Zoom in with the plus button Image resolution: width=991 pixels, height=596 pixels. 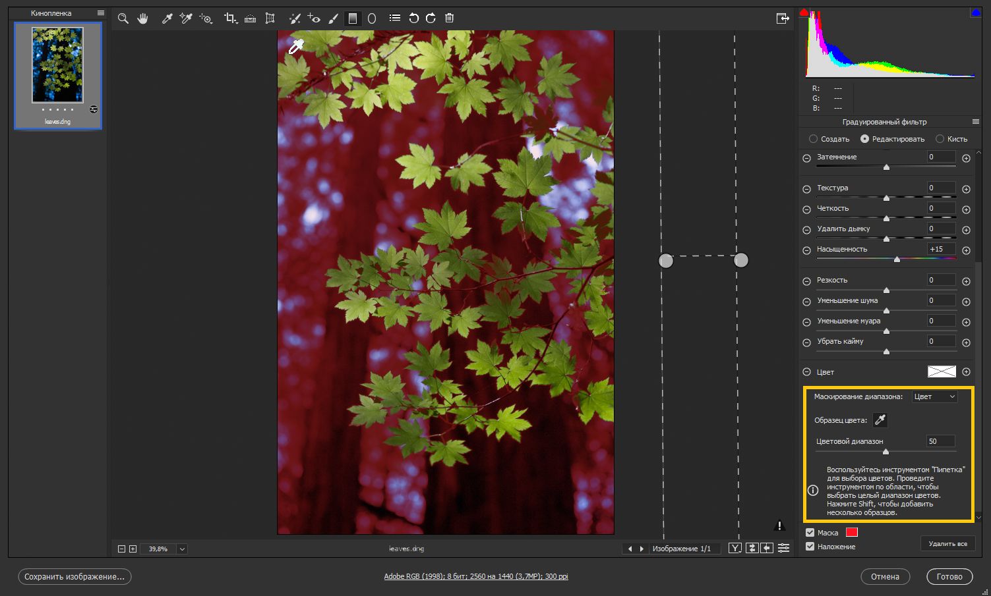click(x=133, y=549)
